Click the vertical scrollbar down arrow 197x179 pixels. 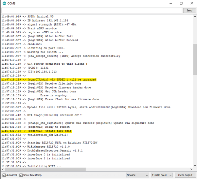[x=195, y=166]
